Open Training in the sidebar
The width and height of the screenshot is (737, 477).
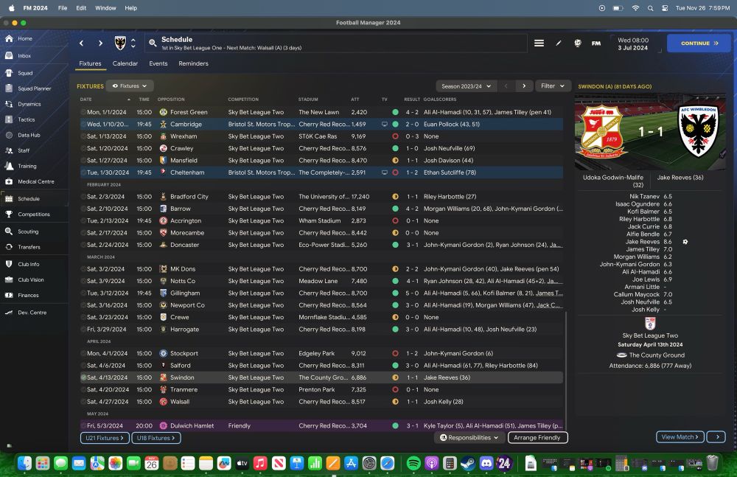(x=27, y=166)
